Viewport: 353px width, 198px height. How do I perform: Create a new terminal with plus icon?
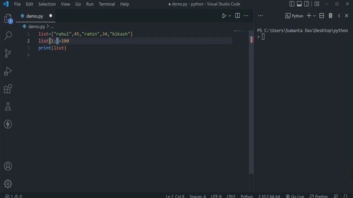pos(309,15)
